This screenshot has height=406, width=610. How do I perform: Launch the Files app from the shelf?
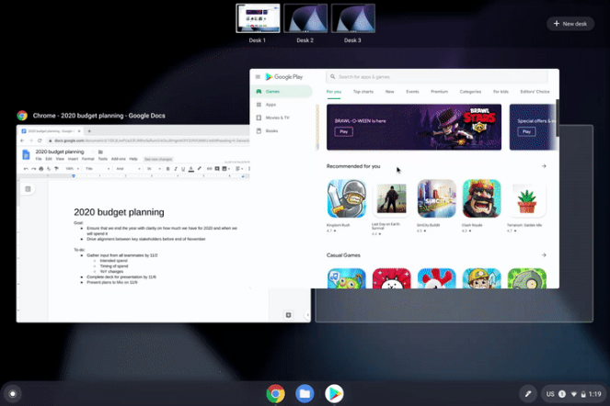[x=305, y=393]
